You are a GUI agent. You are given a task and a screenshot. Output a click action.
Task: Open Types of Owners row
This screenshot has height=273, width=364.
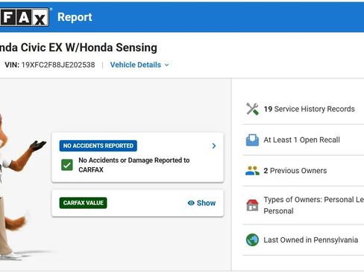(303, 205)
